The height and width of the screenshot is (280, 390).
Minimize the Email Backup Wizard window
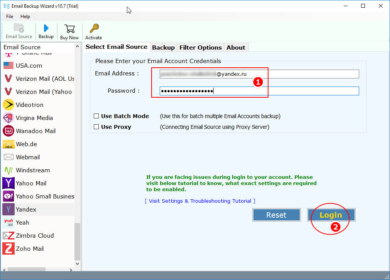point(346,6)
